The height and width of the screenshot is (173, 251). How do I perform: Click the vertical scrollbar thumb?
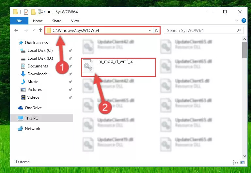pyautogui.click(x=244, y=50)
